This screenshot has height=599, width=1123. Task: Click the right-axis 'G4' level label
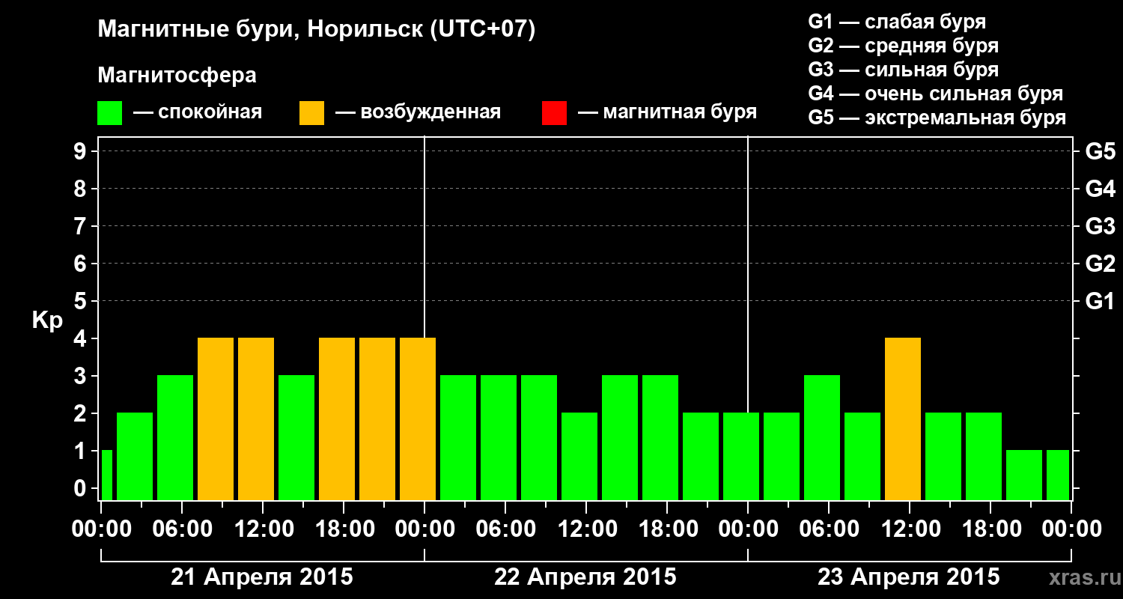point(1100,189)
